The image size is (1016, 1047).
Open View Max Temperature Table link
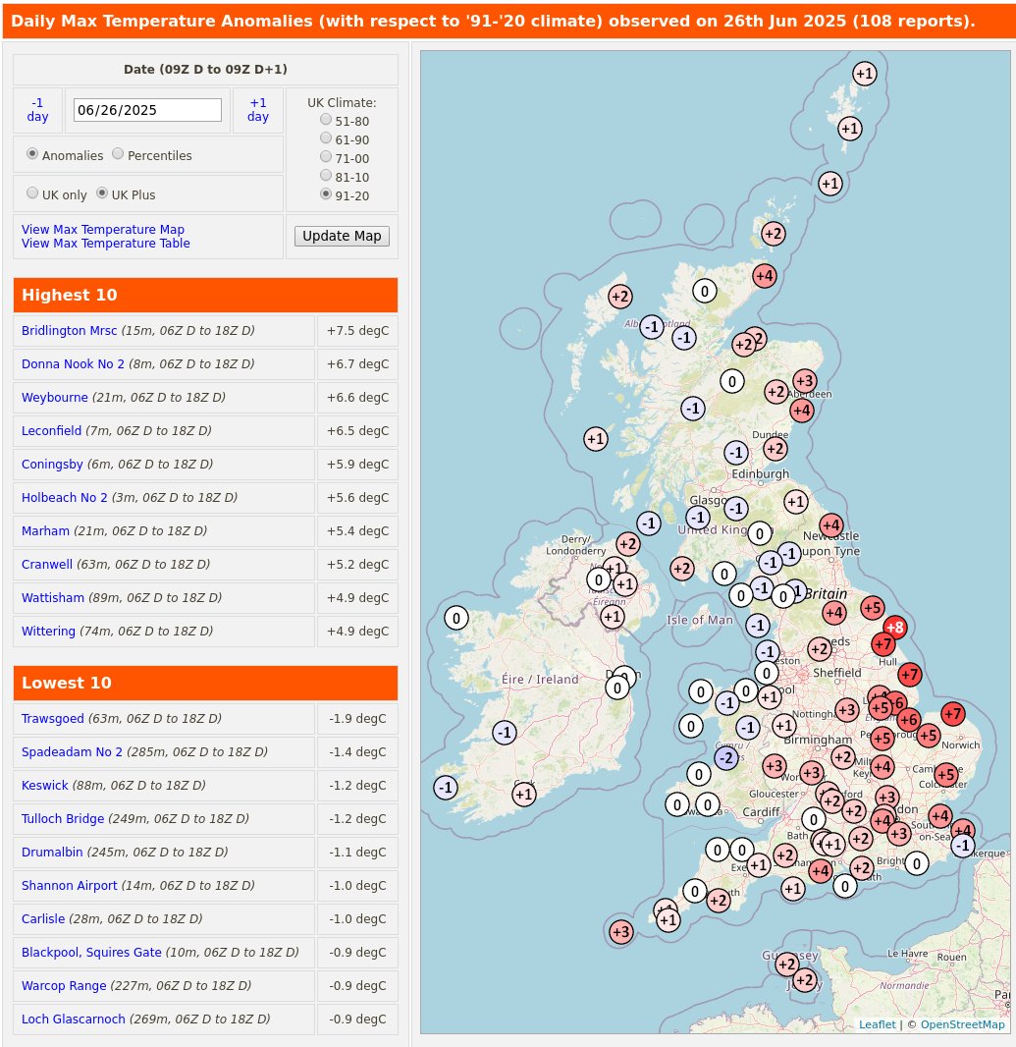105,243
